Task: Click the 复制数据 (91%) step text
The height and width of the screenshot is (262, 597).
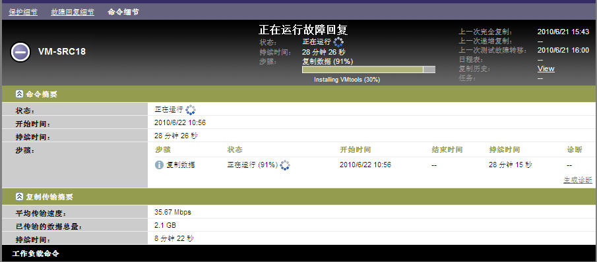Action: [x=328, y=61]
